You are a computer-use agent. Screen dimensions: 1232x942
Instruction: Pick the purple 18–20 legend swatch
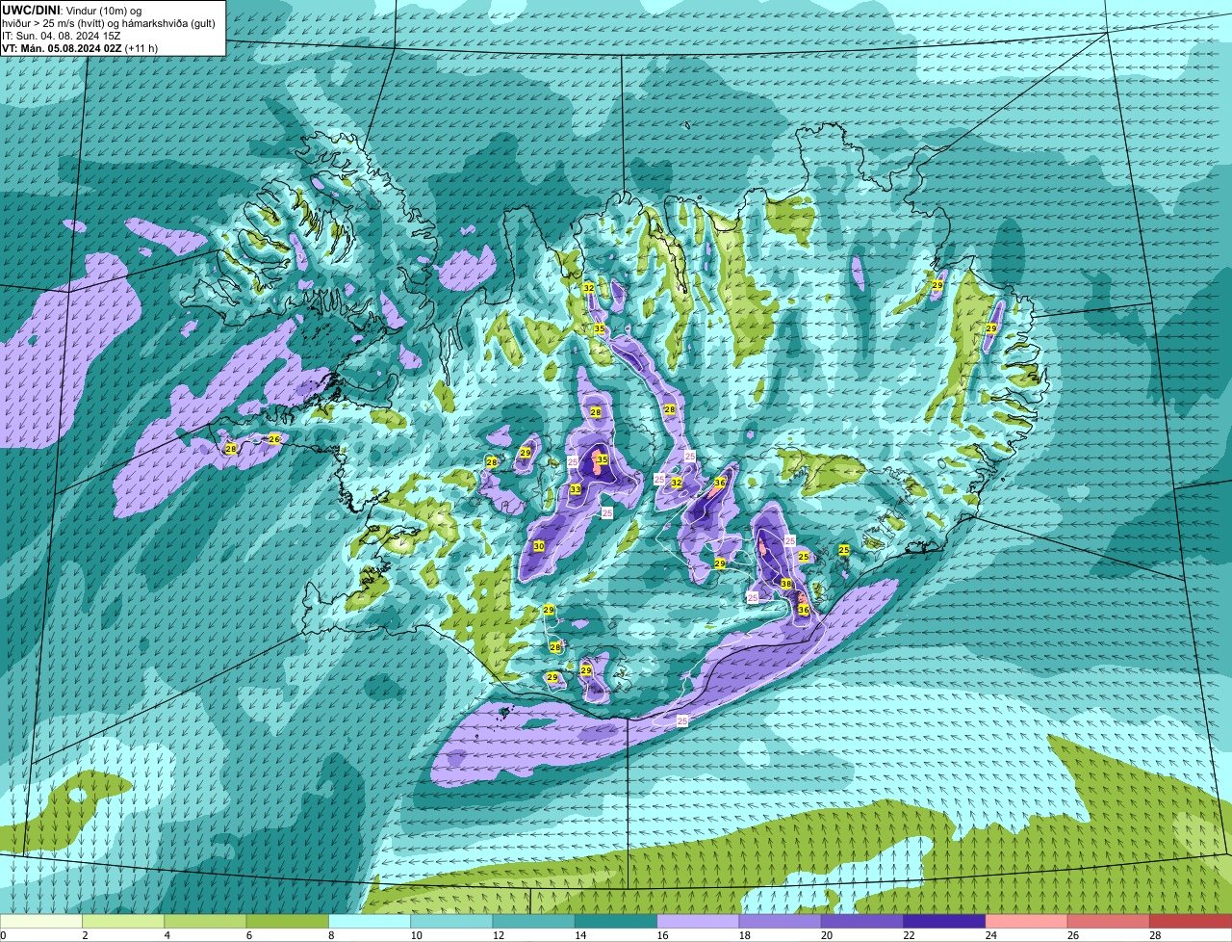tap(781, 921)
